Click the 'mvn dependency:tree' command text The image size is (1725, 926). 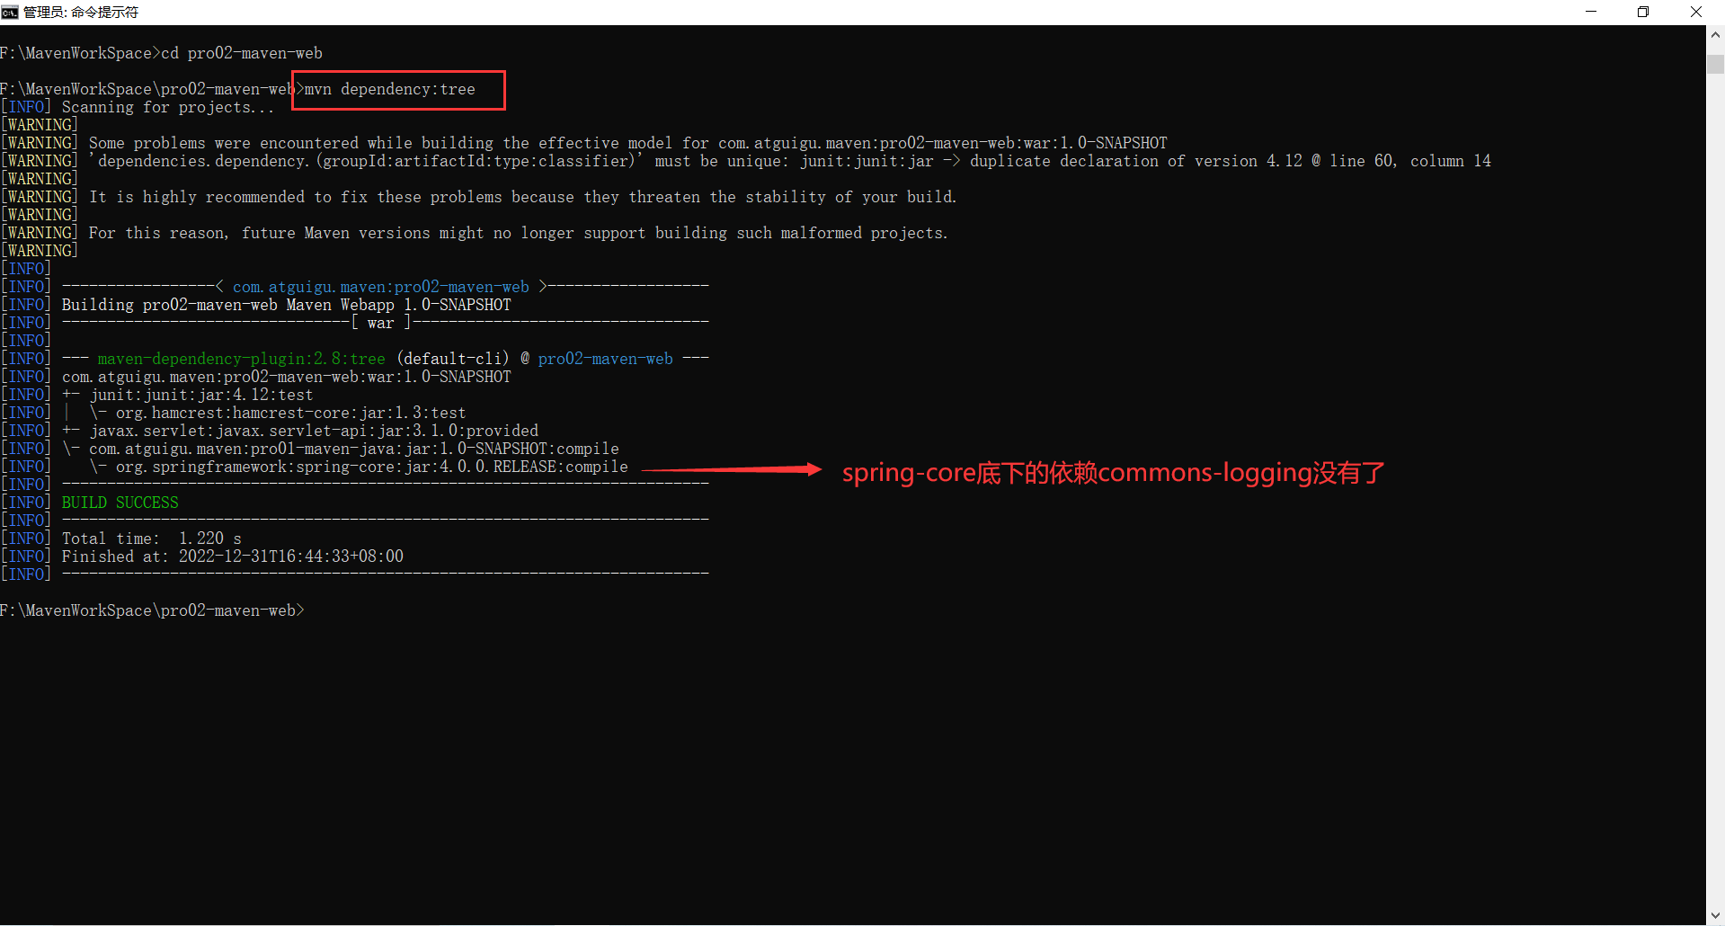point(390,89)
